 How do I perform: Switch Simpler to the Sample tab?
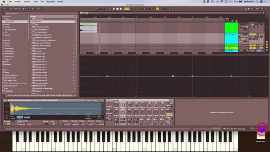pyautogui.click(x=88, y=100)
